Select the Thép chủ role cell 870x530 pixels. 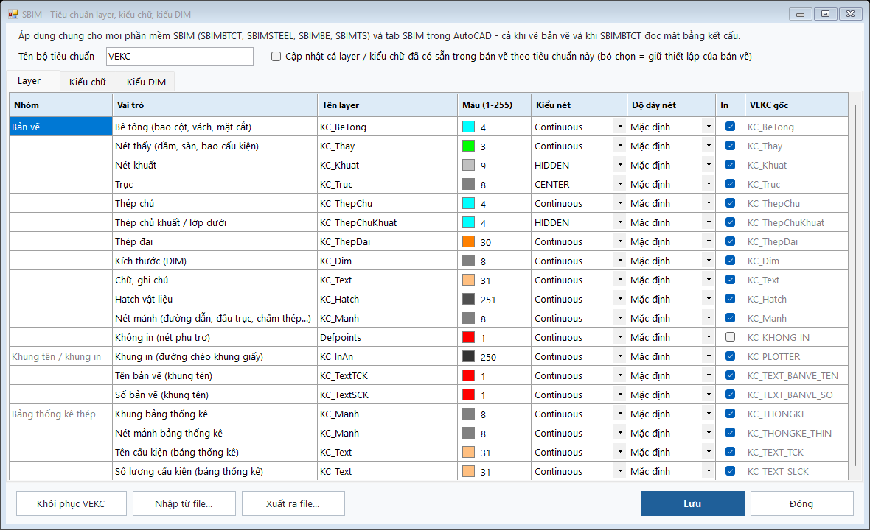[x=215, y=203]
